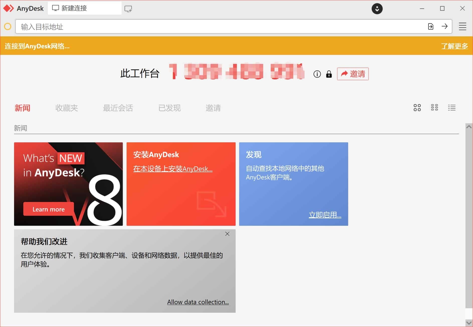The width and height of the screenshot is (473, 327).
Task: Open the main menu with the hamburger icon
Action: pos(462,26)
